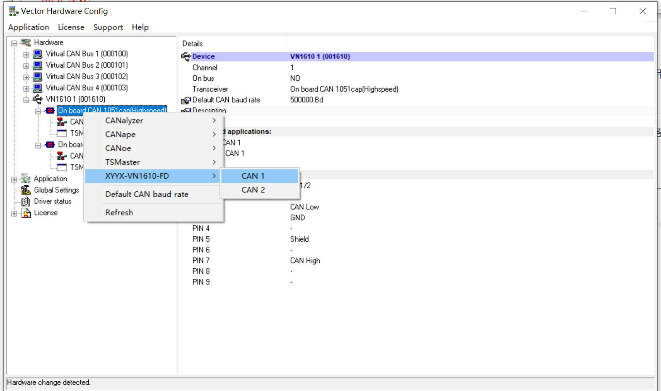661x391 pixels.
Task: Click the Default CAN baud rate icon in Details
Action: click(x=186, y=100)
